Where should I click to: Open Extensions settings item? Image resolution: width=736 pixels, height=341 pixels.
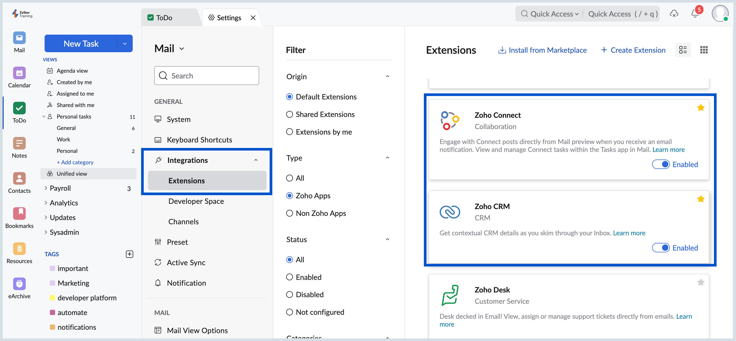(207, 181)
